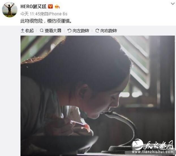This screenshot has width=176, height=156.
Task: Open the post options chevron dropdown
Action: 173,4
